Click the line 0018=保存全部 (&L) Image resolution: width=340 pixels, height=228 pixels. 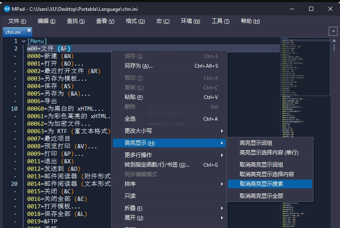click(x=57, y=214)
